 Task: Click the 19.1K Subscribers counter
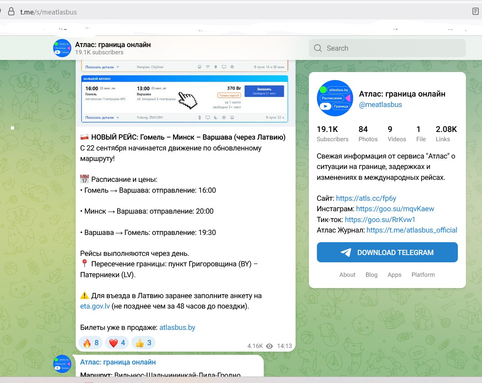[x=332, y=134]
